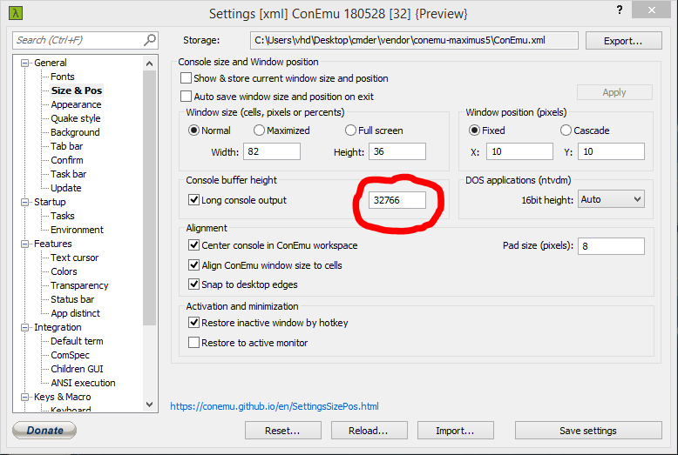Select Full screen radio option
The width and height of the screenshot is (678, 455).
pyautogui.click(x=350, y=130)
